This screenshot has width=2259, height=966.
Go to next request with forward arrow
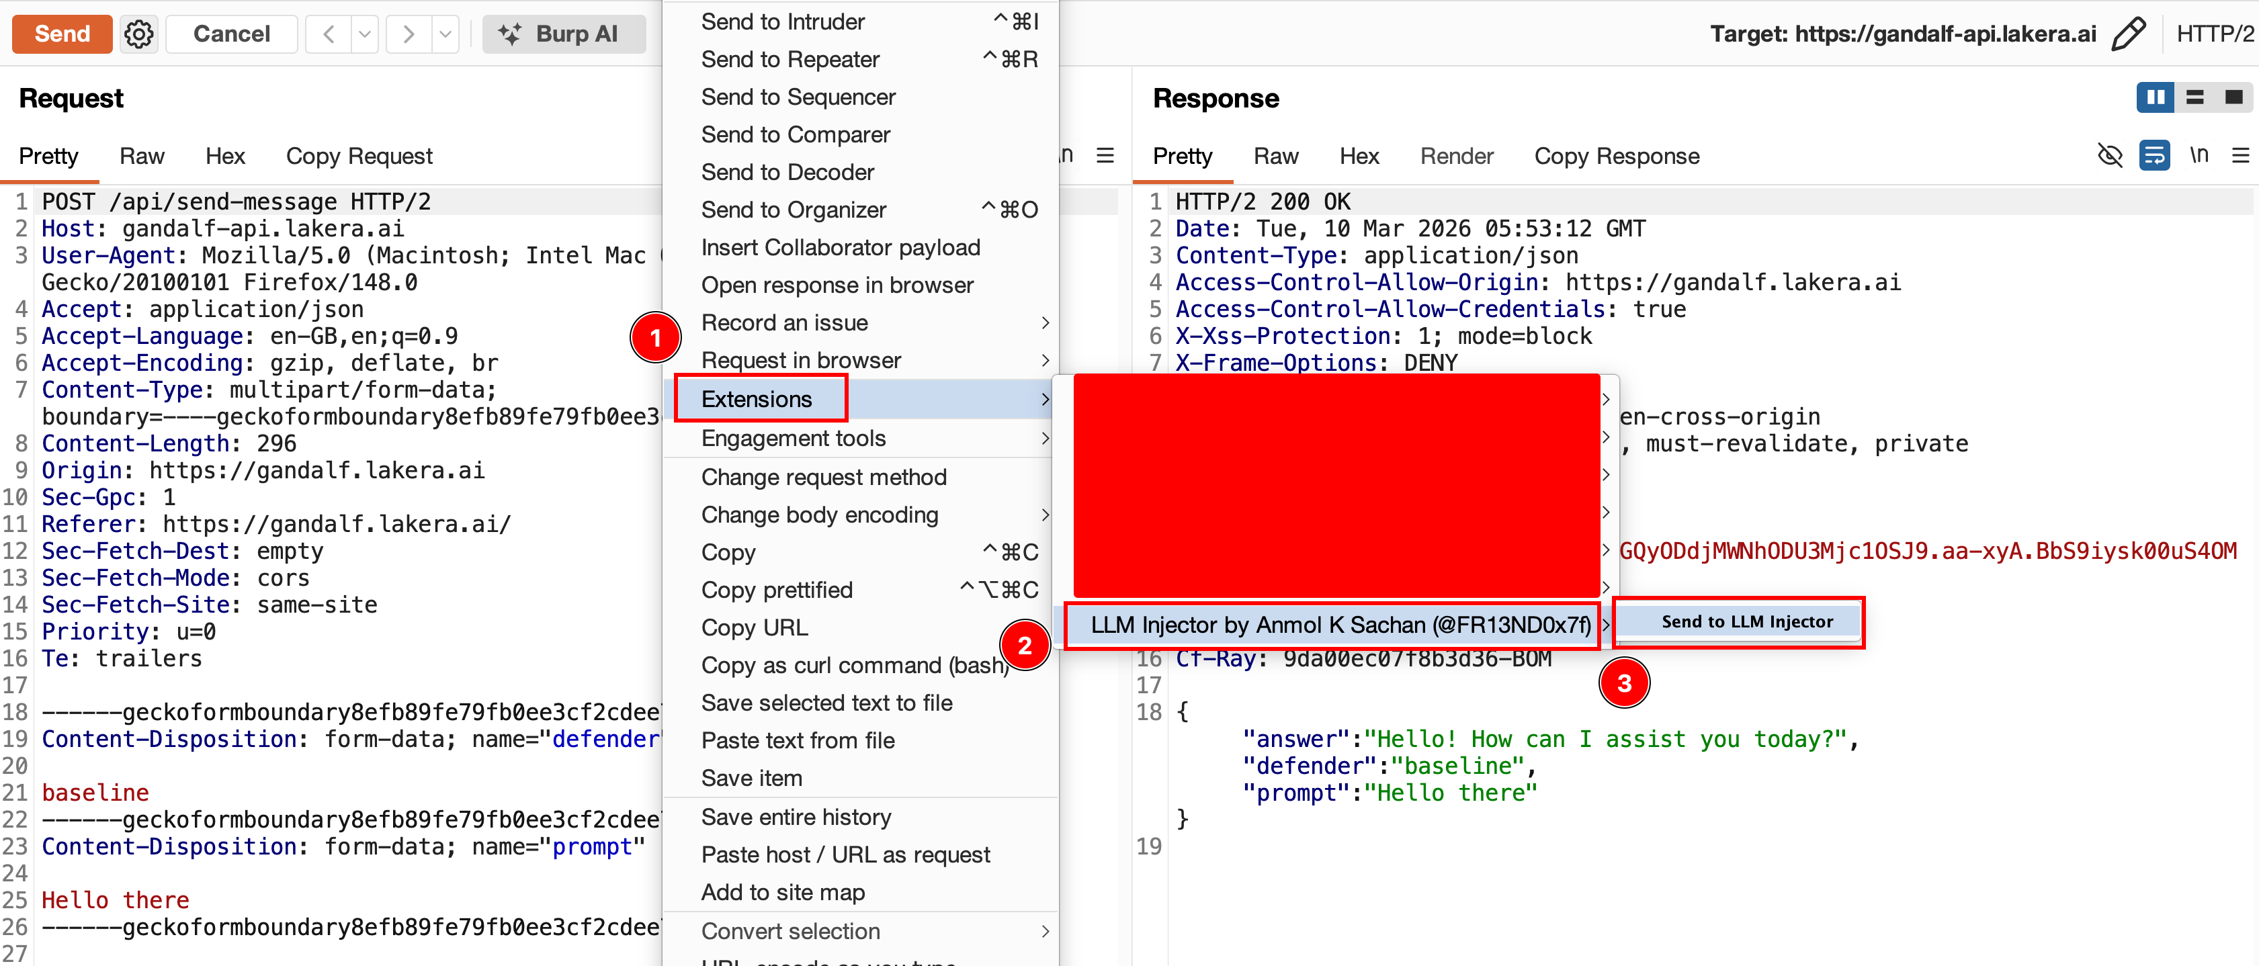[408, 34]
